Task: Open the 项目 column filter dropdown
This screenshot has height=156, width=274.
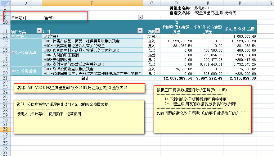Action: coord(140,31)
